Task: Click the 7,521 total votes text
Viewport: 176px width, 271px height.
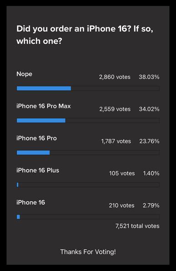Action: coord(137,226)
